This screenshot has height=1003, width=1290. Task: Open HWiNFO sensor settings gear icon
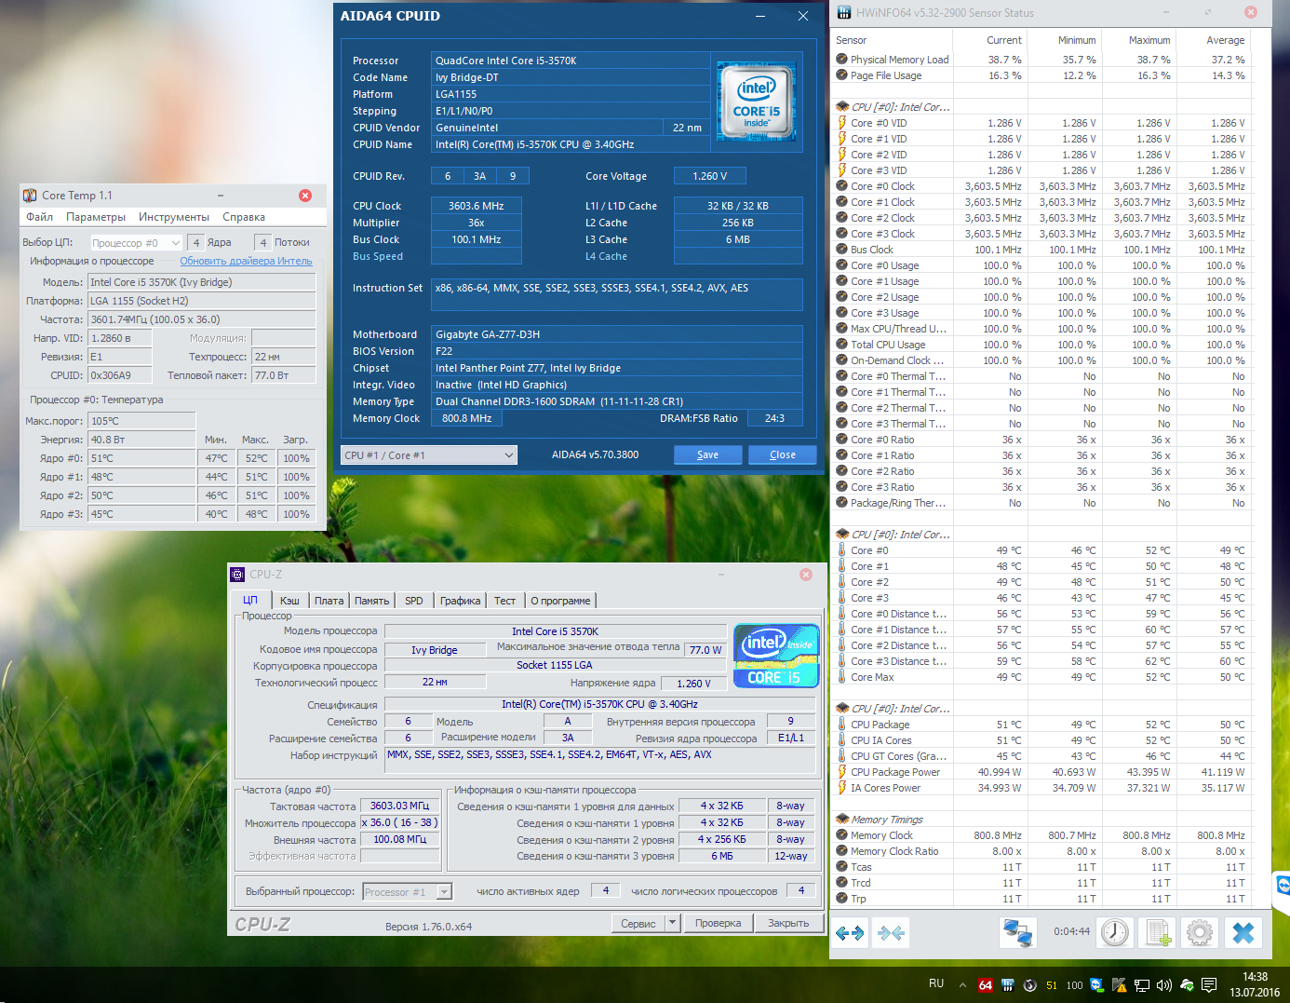click(x=1201, y=932)
